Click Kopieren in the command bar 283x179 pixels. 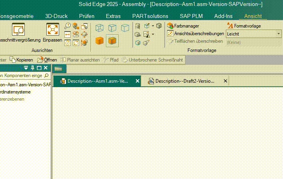click(21, 60)
